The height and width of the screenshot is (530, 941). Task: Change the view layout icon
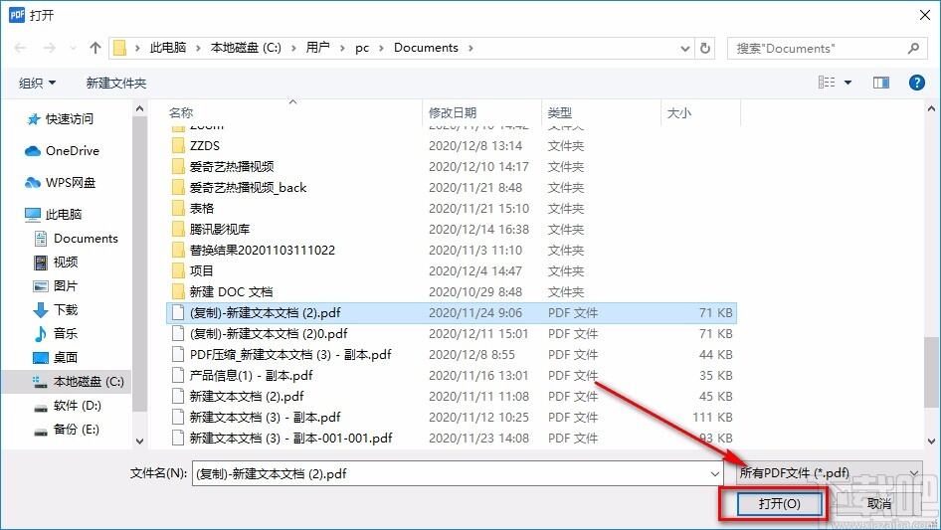click(x=827, y=83)
